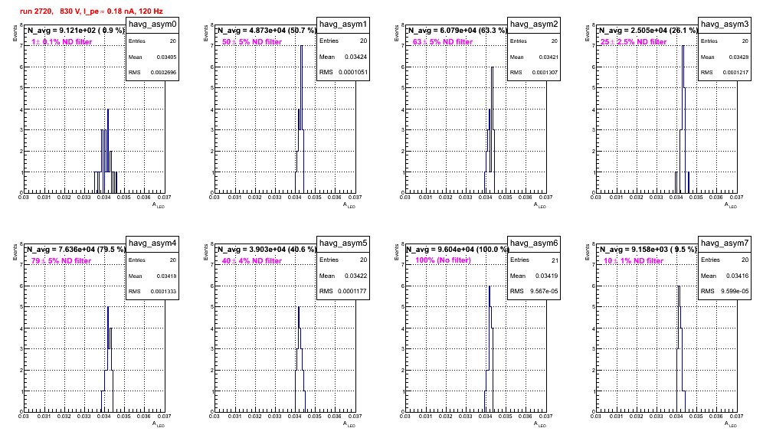Click Mean 0.03428 in havg_asym3 stats
Viewport: 763px width, 438px height.
point(725,57)
